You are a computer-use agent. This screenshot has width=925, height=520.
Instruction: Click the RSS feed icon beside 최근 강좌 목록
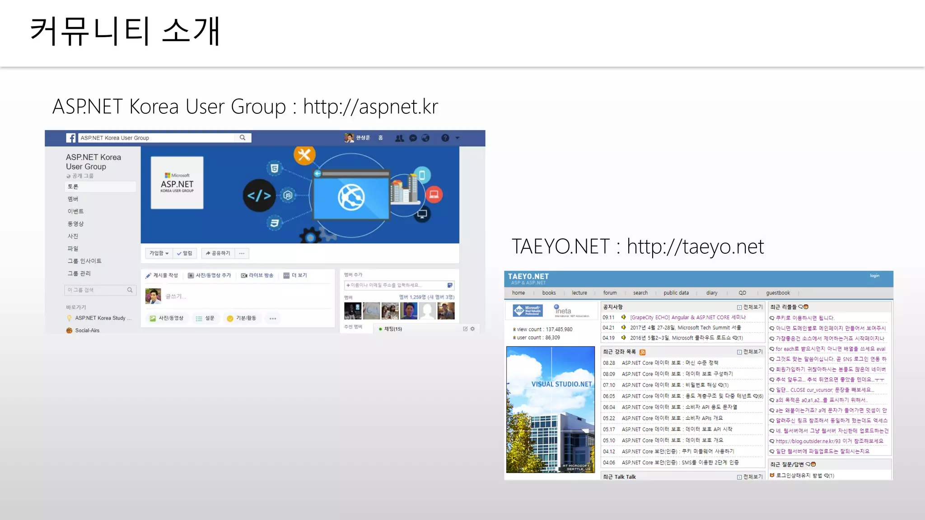coord(643,353)
